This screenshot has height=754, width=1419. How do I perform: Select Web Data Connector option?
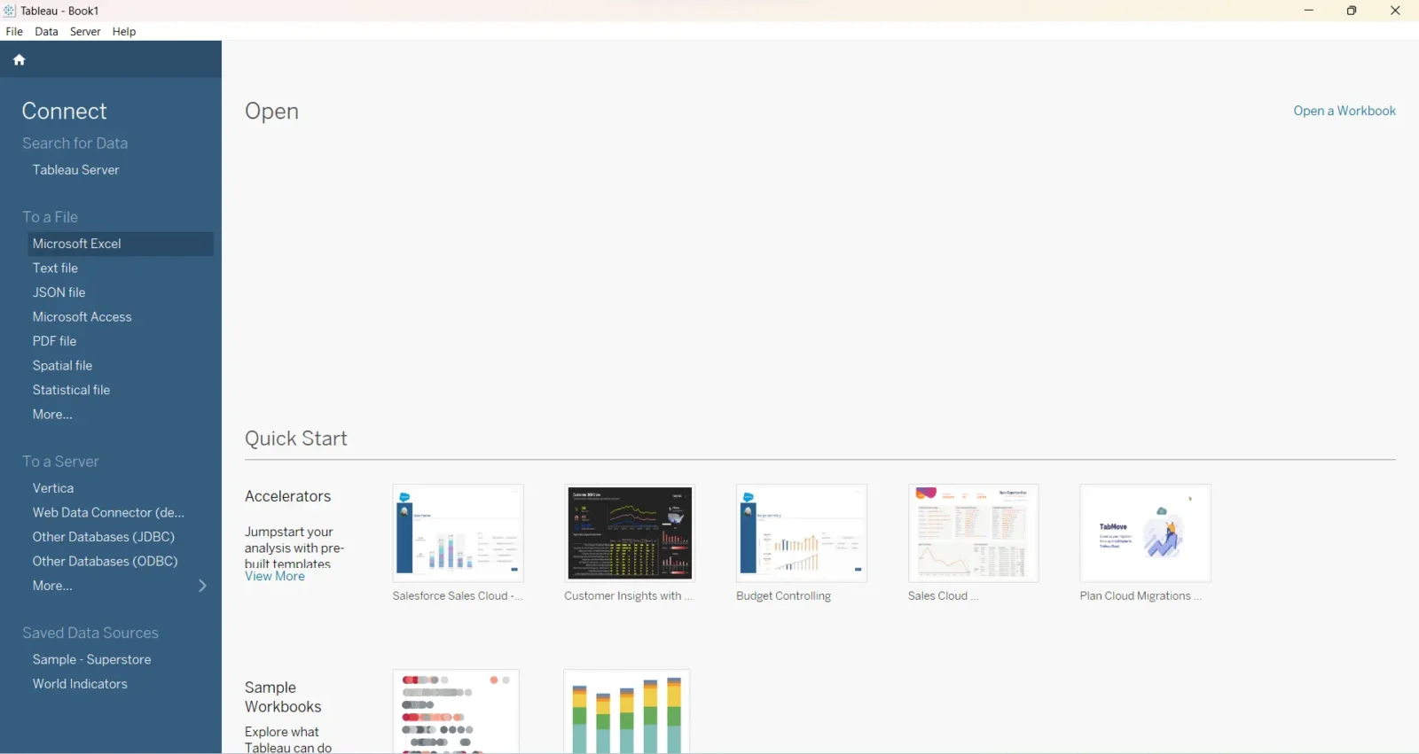tap(109, 512)
